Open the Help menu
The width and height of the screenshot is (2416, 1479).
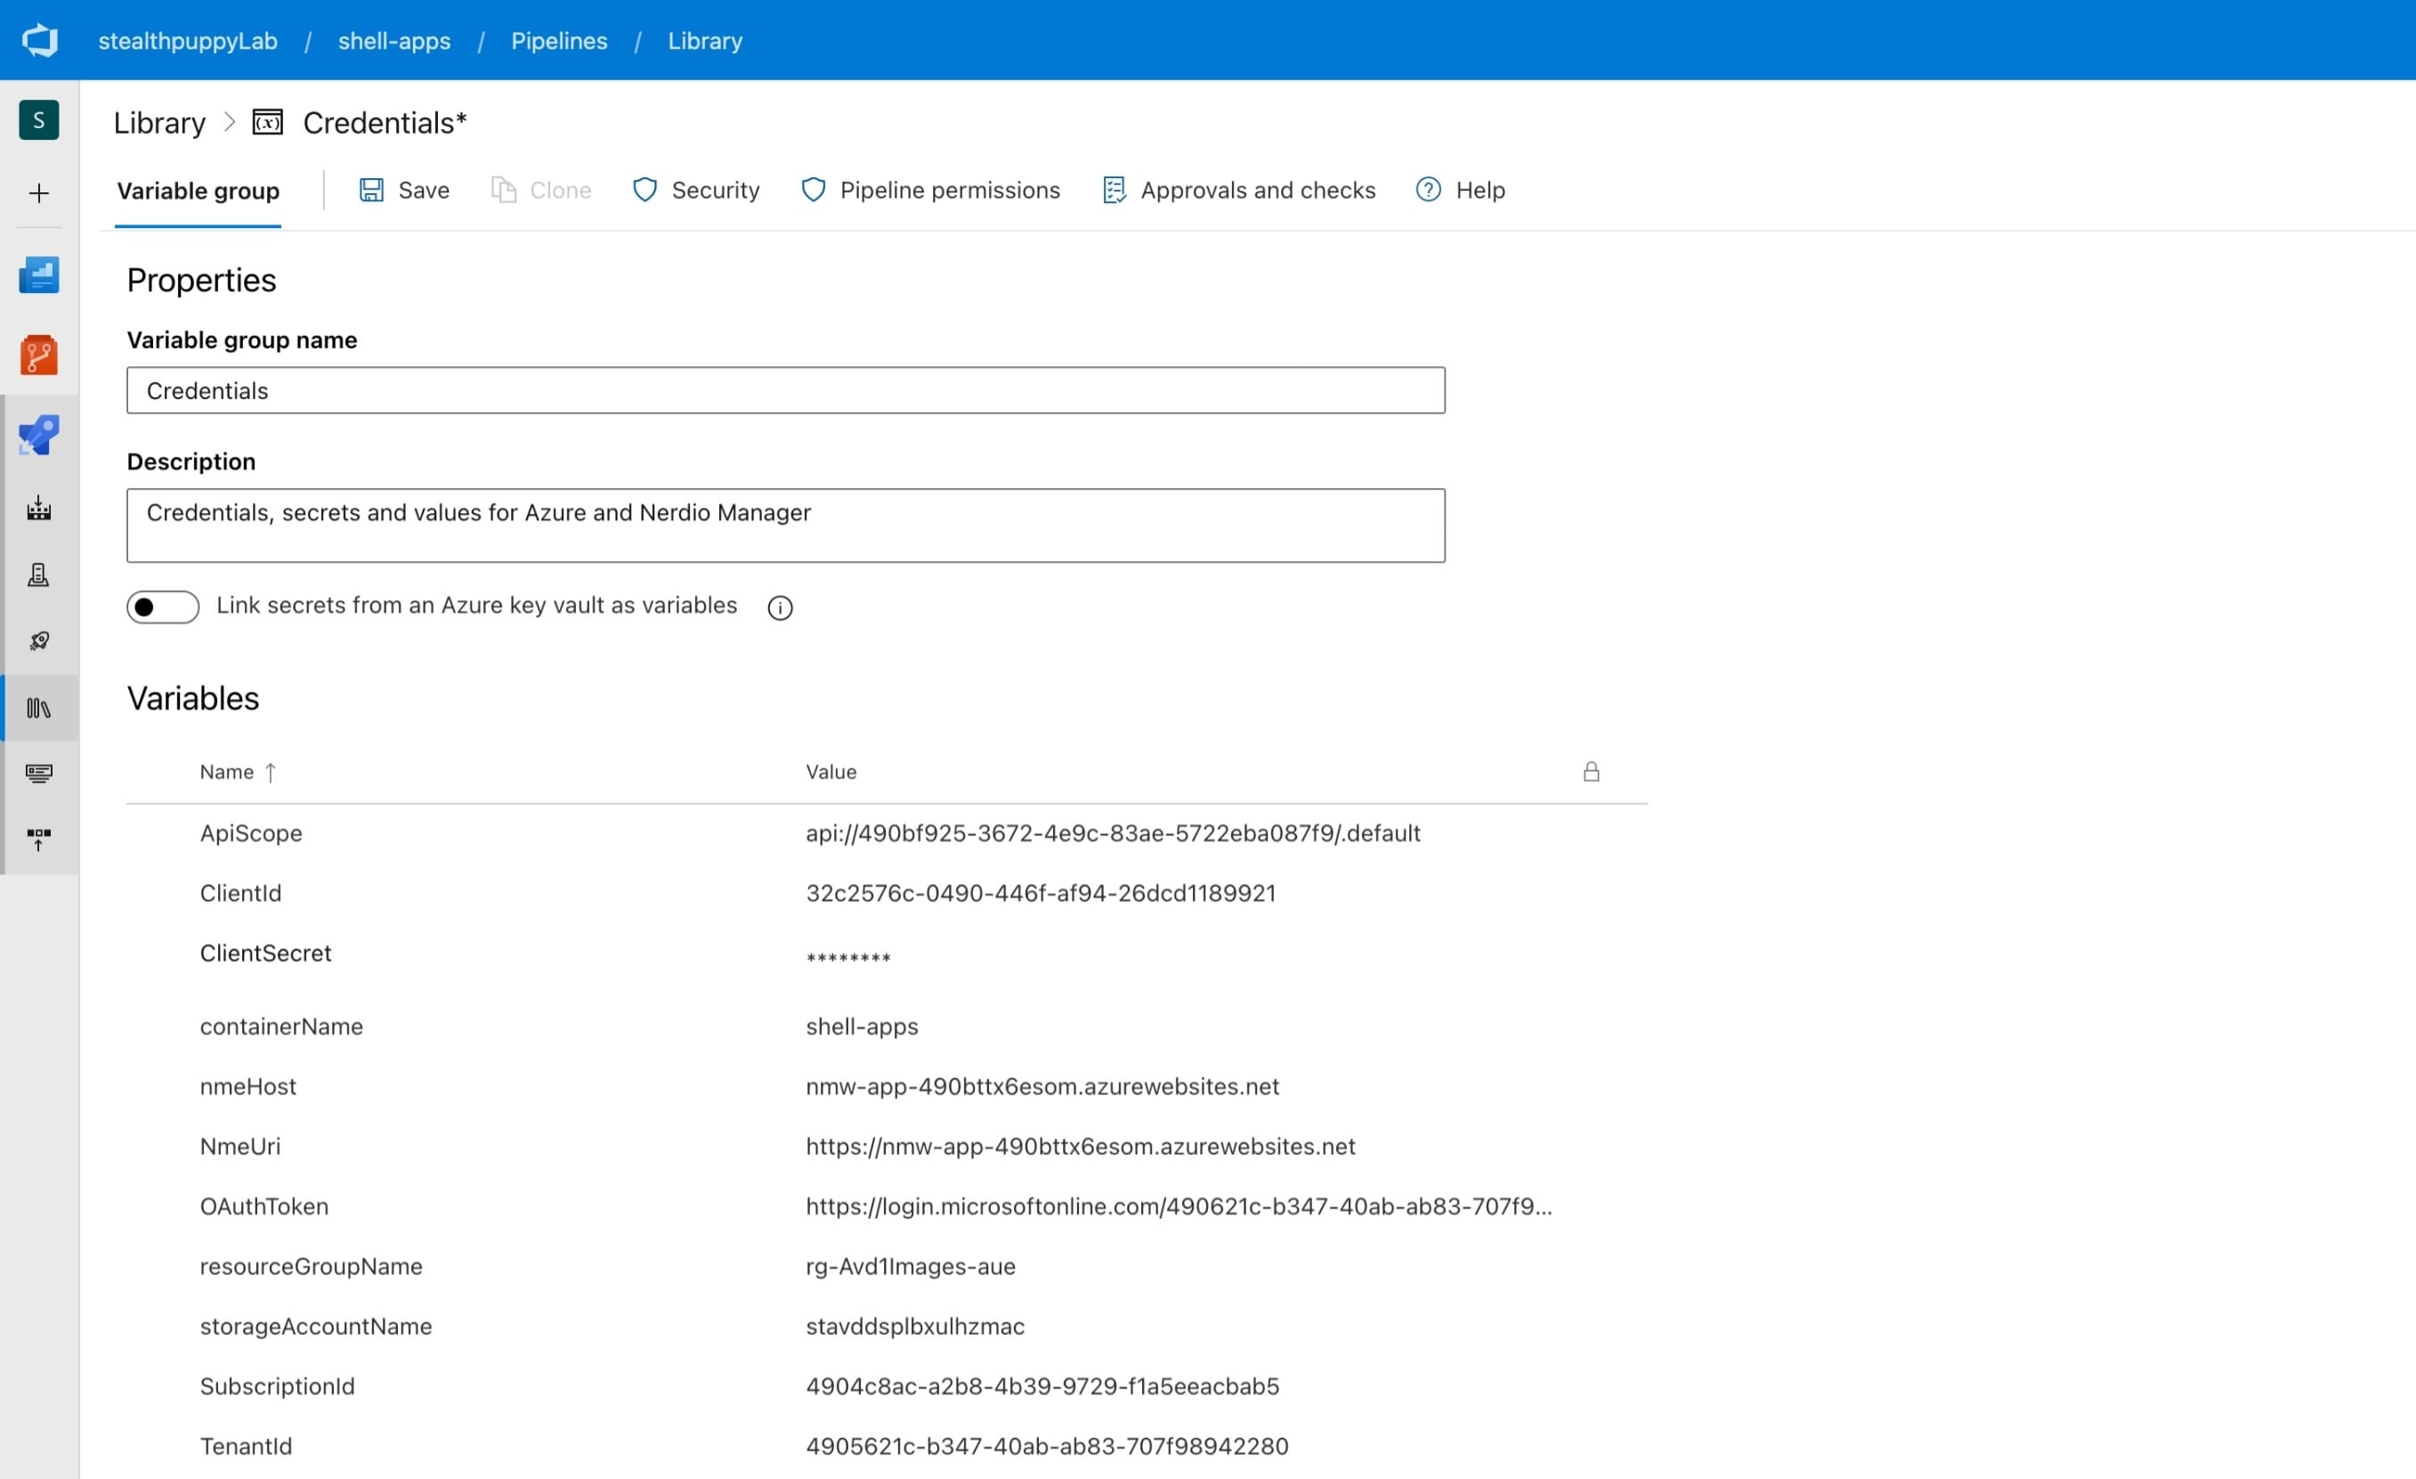pos(1480,191)
